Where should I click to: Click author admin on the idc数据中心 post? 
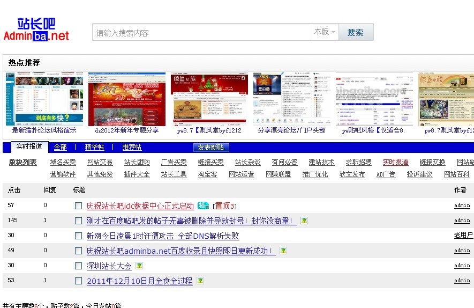pos(462,206)
